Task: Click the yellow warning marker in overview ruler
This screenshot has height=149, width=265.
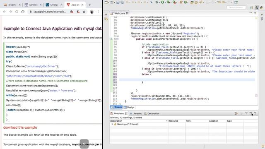Action: pos(256,18)
